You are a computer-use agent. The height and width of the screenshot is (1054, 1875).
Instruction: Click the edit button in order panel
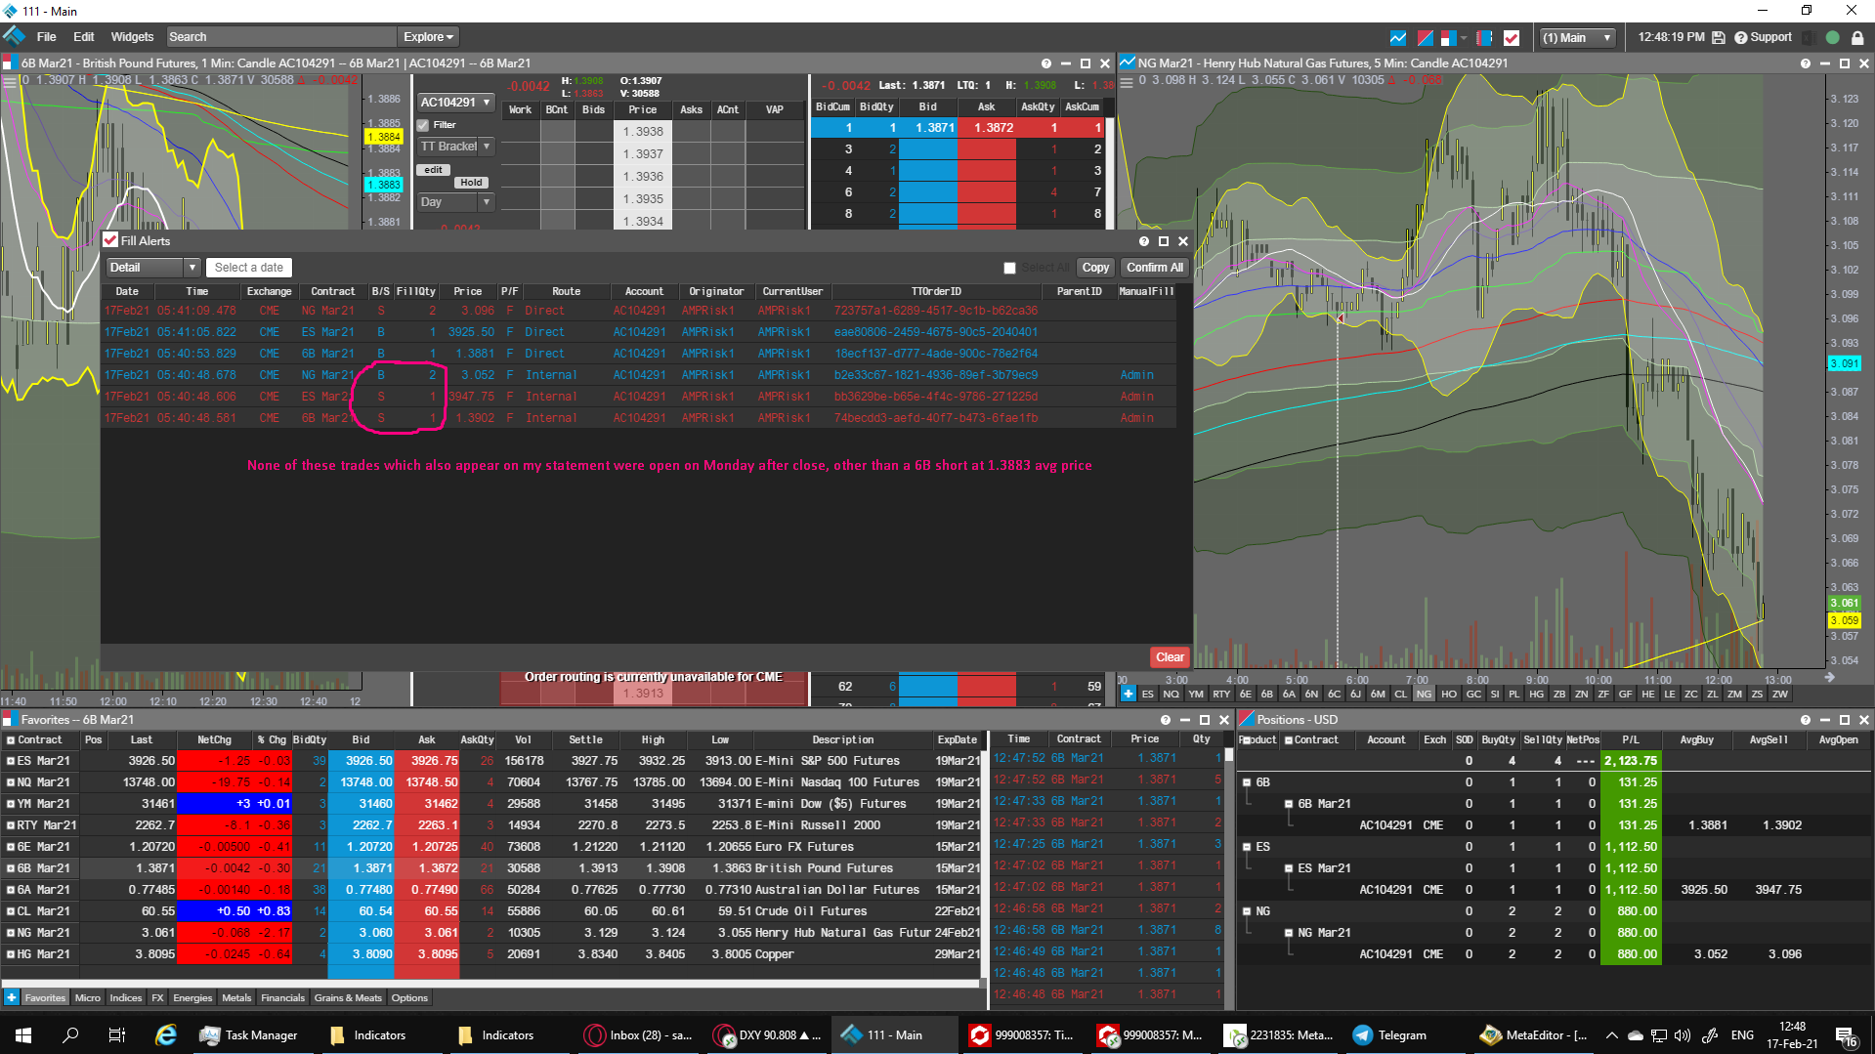tap(433, 170)
